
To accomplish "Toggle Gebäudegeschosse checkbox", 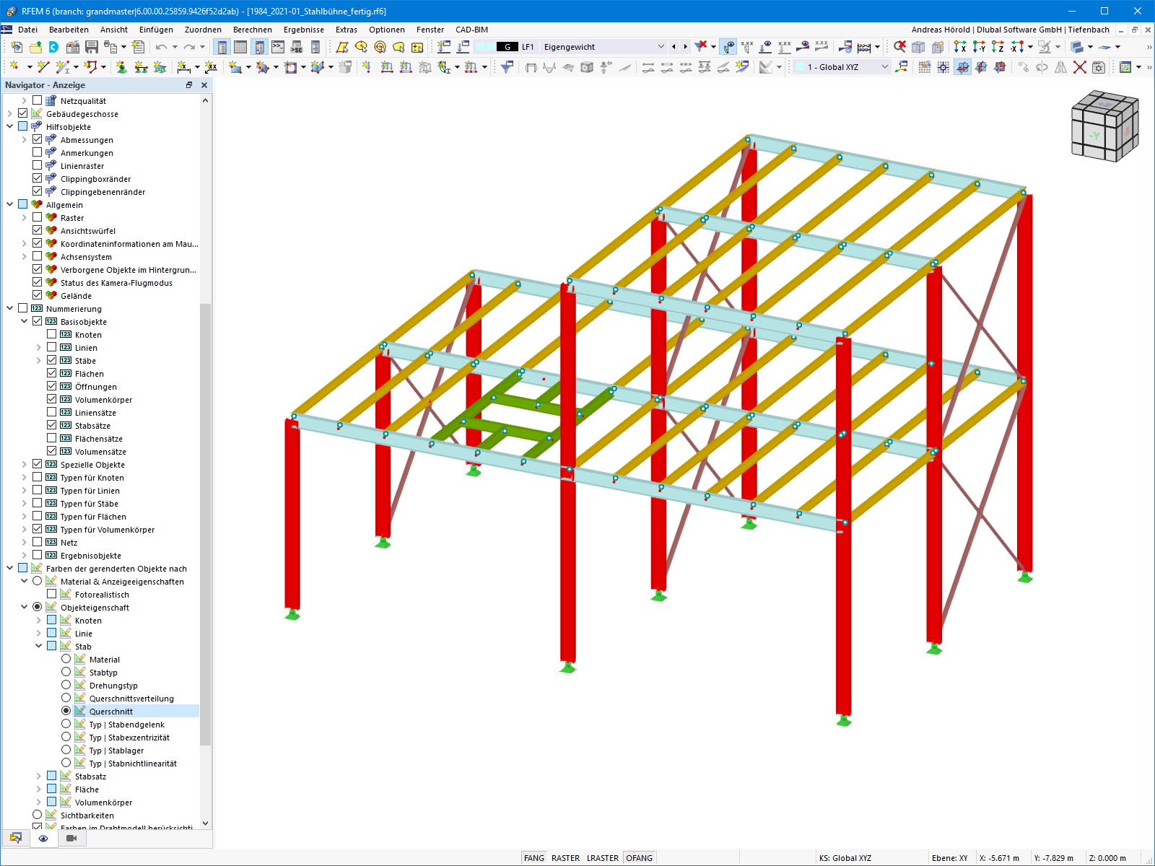I will (23, 113).
